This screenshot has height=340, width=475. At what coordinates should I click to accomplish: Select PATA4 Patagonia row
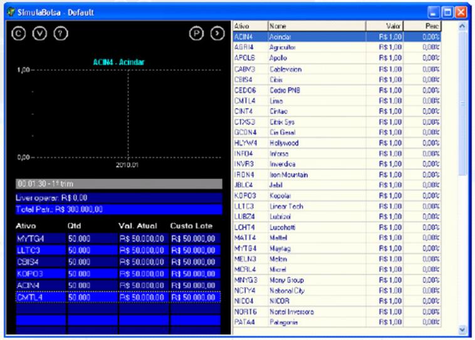337,322
